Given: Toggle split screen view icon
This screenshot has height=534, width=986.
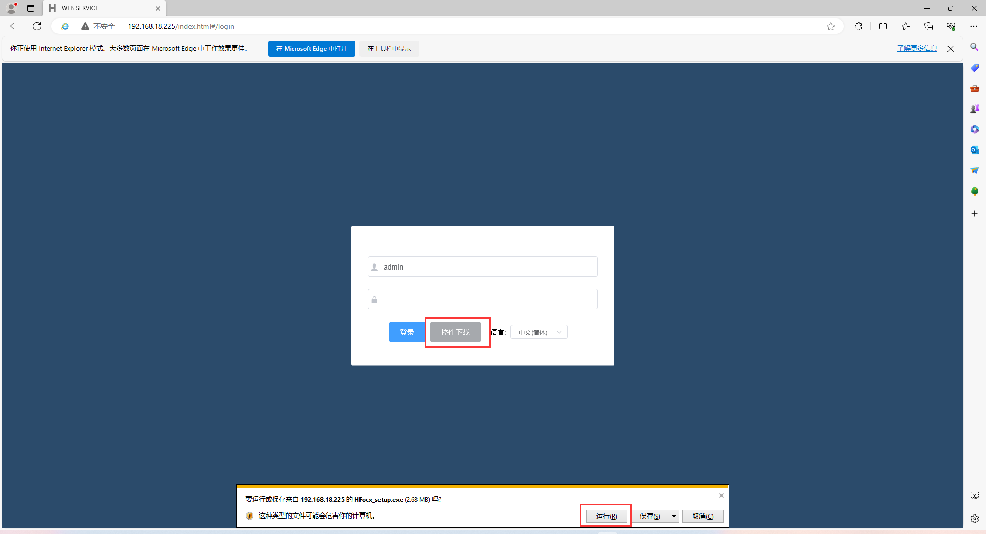Looking at the screenshot, I should (x=883, y=26).
